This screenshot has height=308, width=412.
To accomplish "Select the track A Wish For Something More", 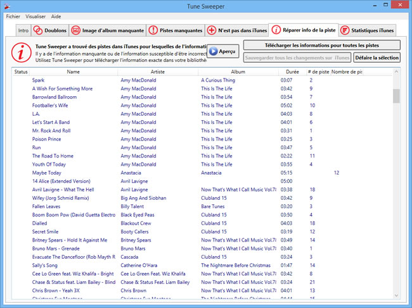I will tap(62, 89).
